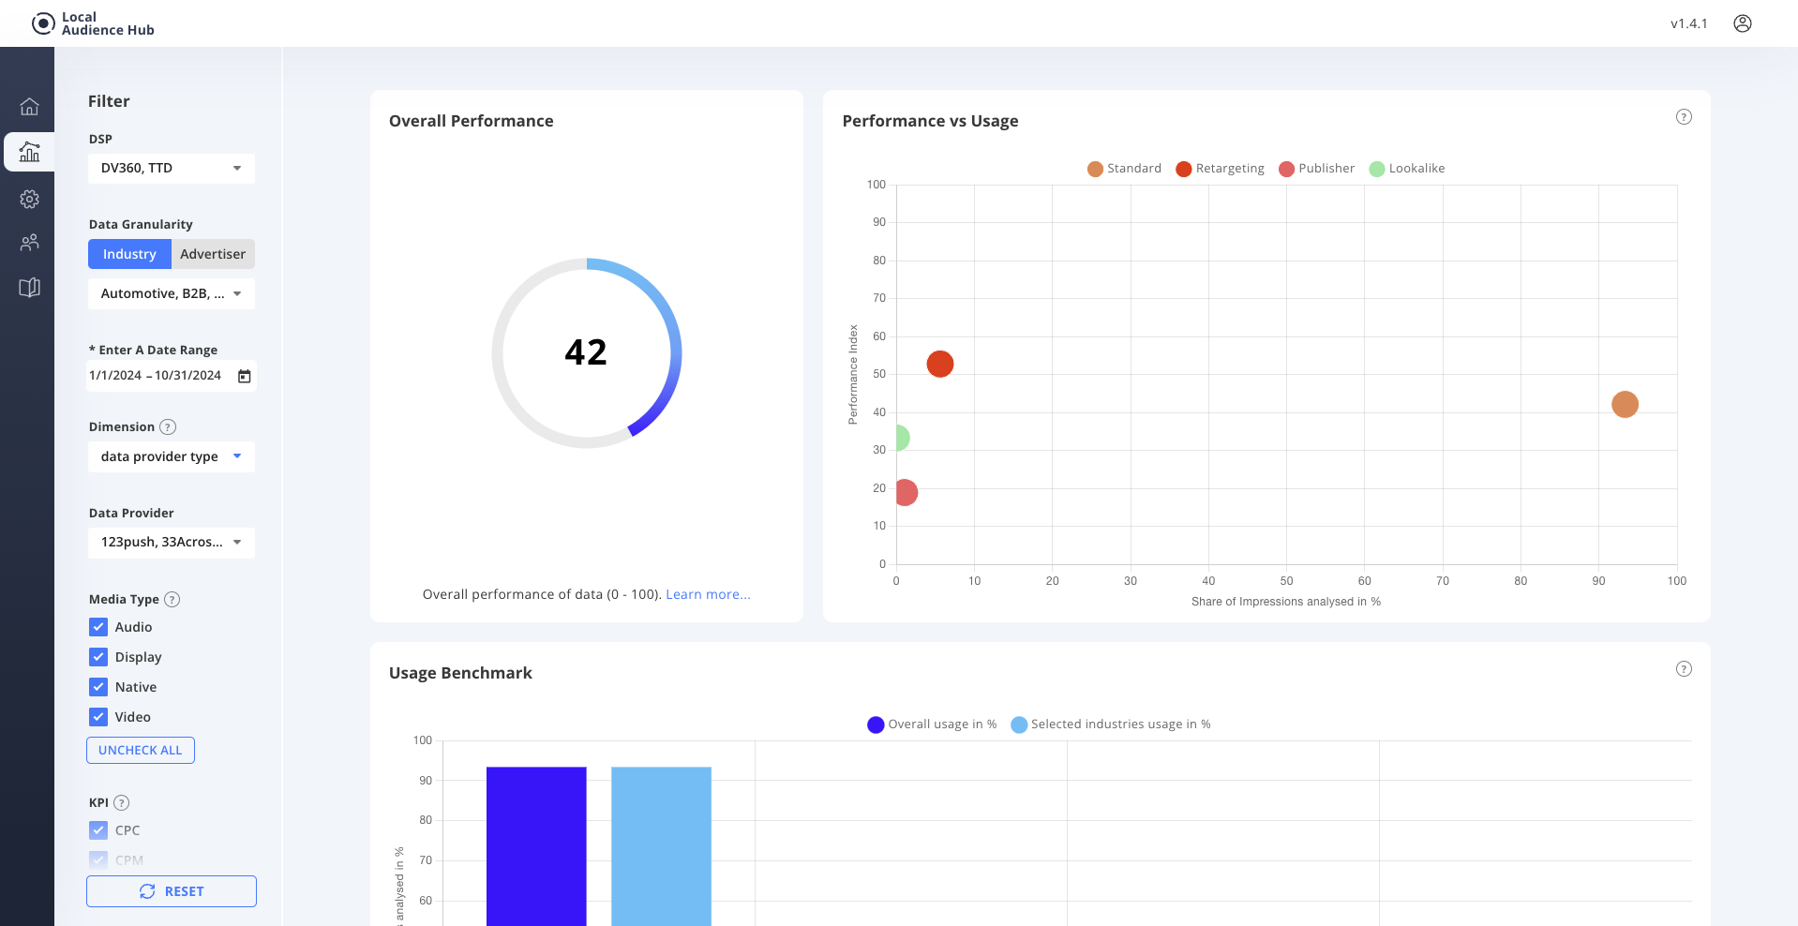Screen dimensions: 1798x926
Task: Click the user account icon top right
Action: [x=1743, y=23]
